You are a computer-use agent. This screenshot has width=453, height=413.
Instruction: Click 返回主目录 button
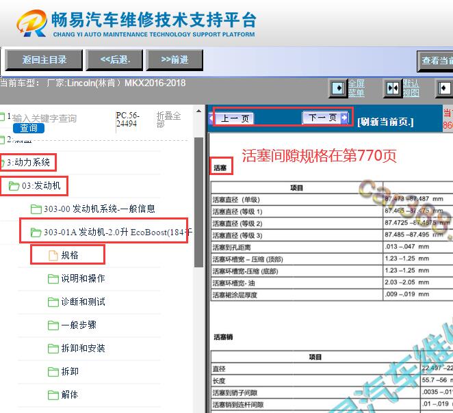click(x=44, y=60)
